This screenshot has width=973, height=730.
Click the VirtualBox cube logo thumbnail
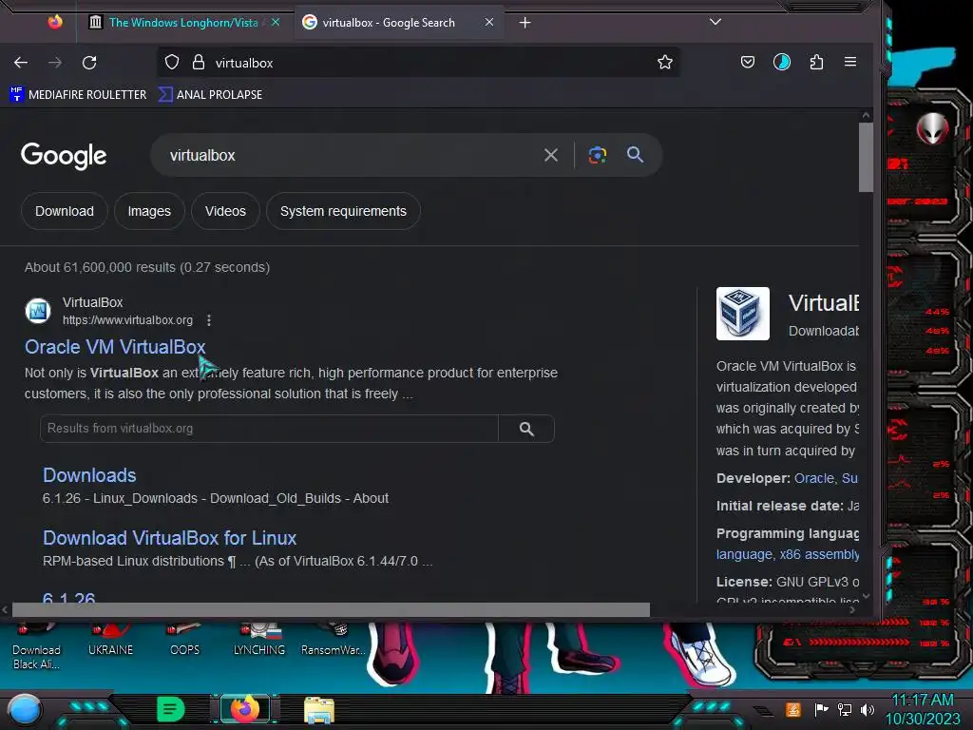(x=743, y=314)
